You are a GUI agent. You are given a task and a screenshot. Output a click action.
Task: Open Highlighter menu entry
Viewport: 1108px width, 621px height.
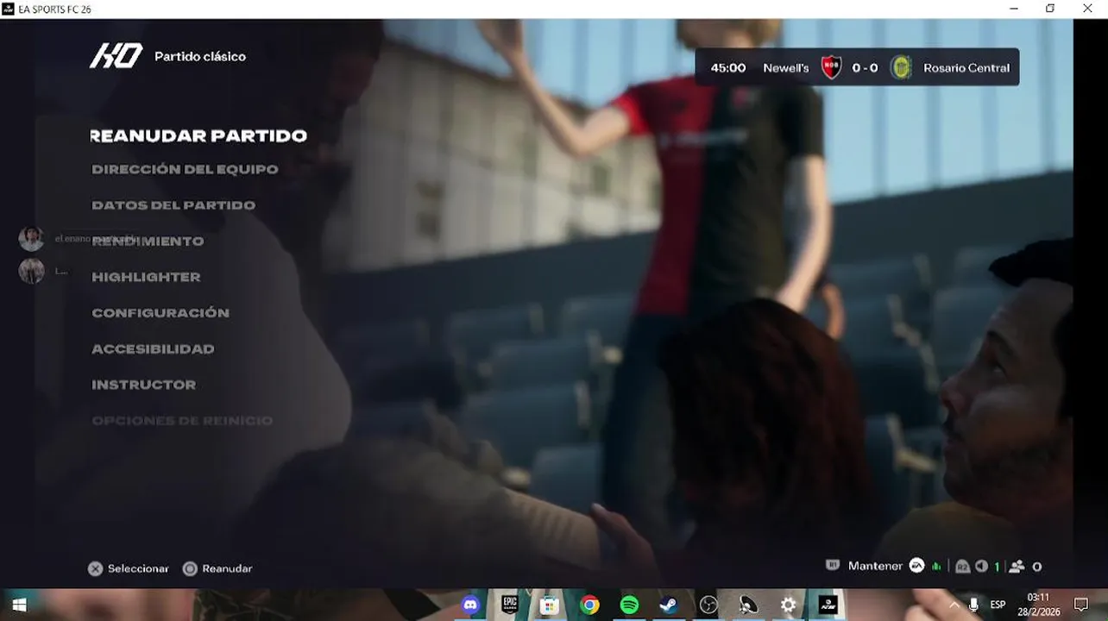click(x=146, y=277)
